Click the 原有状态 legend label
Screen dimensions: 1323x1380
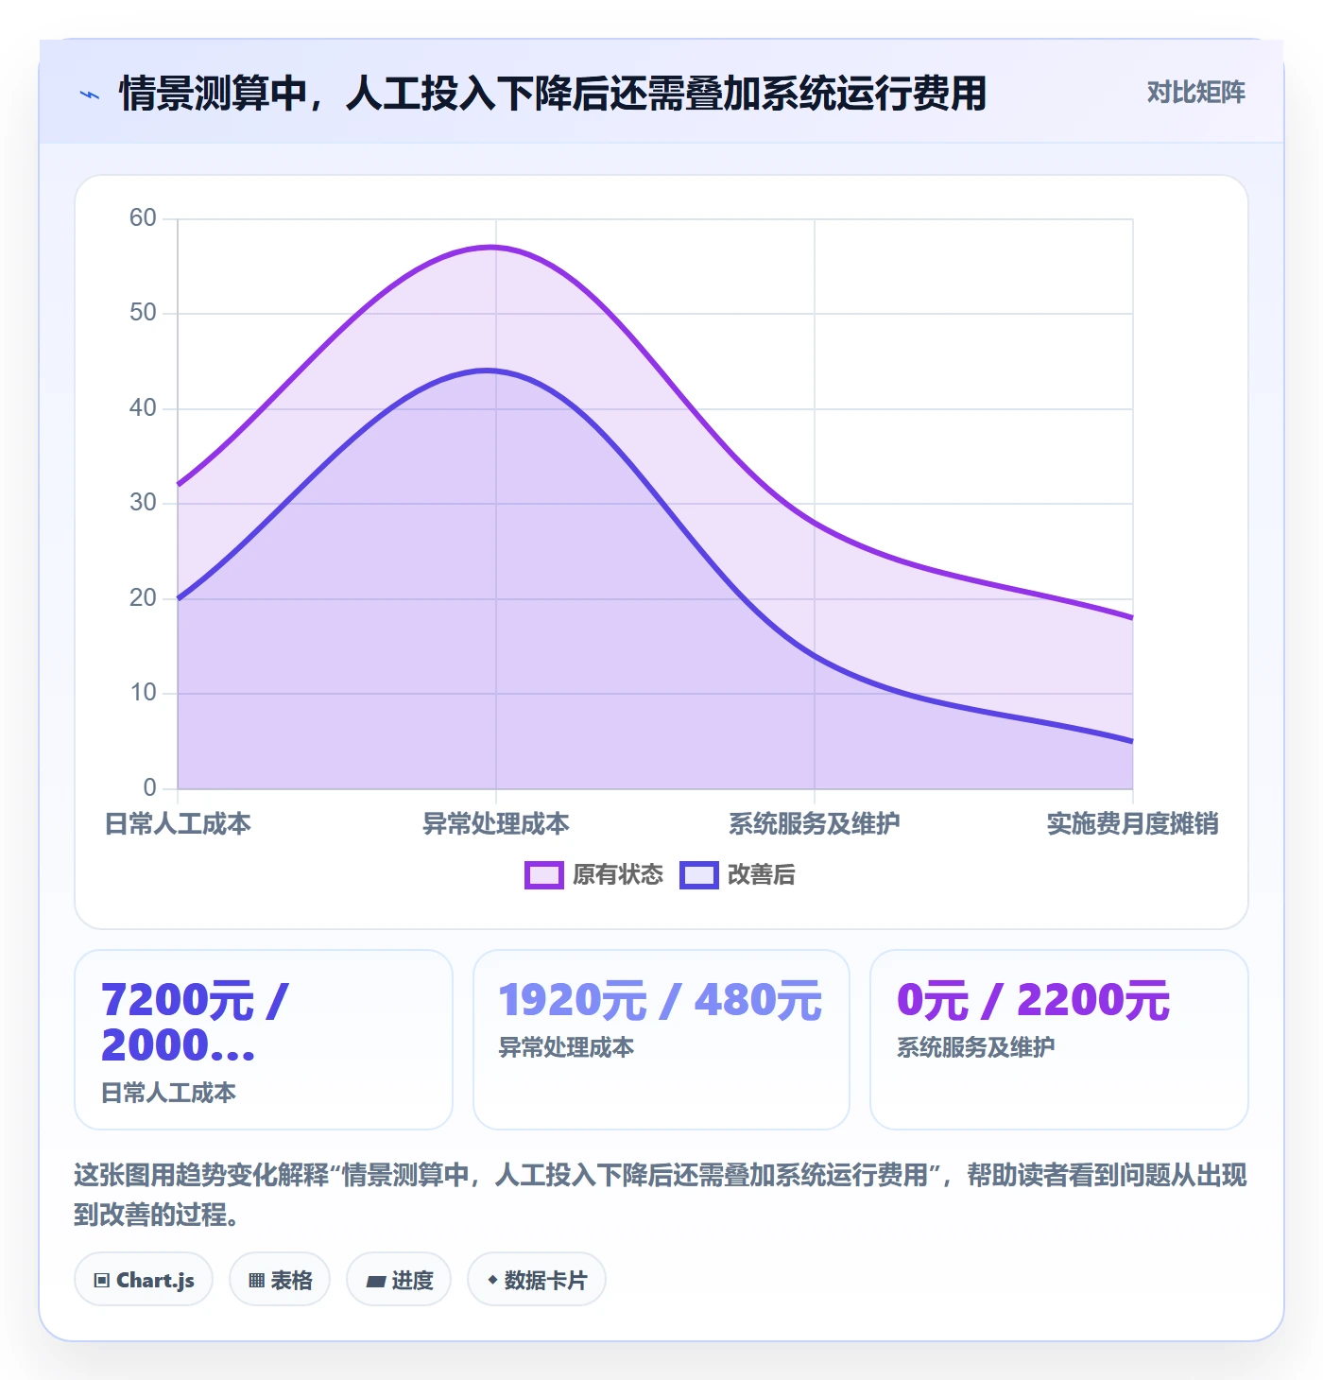618,875
